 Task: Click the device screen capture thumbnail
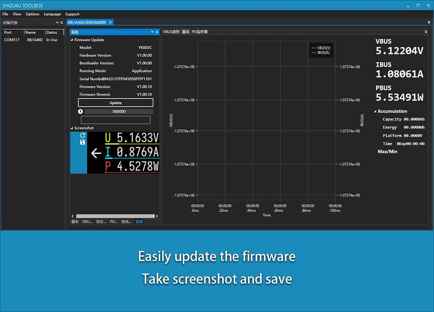tap(123, 152)
